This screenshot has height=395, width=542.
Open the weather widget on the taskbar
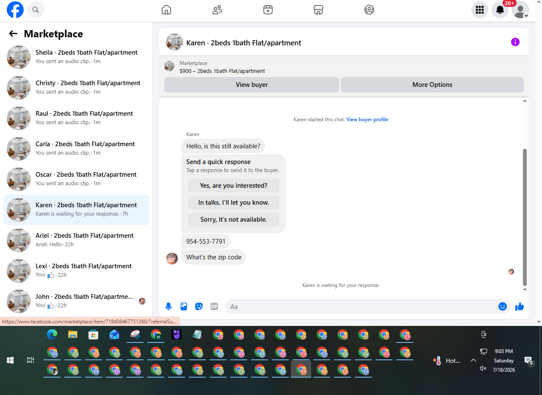click(x=447, y=361)
